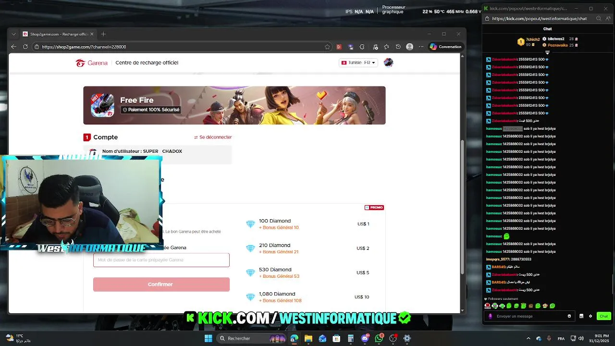Click the Free Fire banner

click(234, 105)
